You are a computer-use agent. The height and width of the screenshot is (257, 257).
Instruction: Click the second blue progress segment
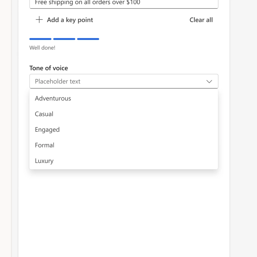click(x=64, y=39)
